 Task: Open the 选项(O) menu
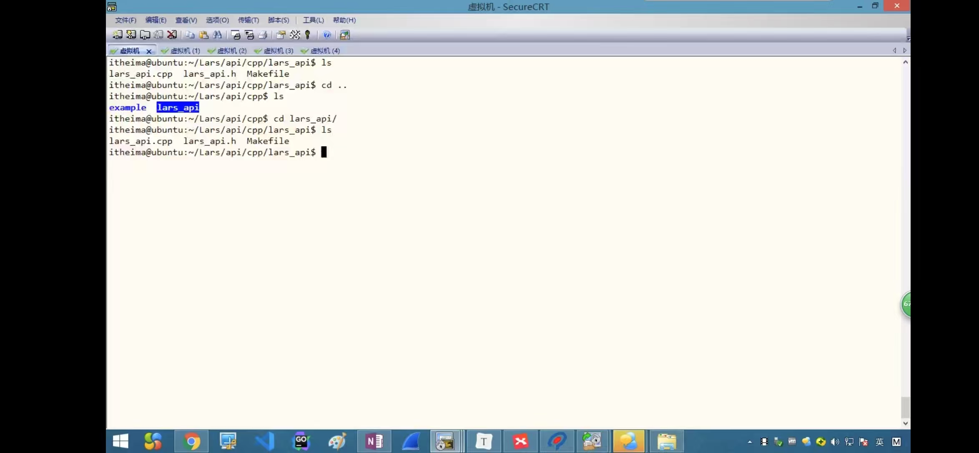(x=217, y=20)
